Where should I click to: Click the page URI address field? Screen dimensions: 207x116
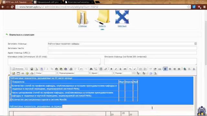click(x=122, y=53)
